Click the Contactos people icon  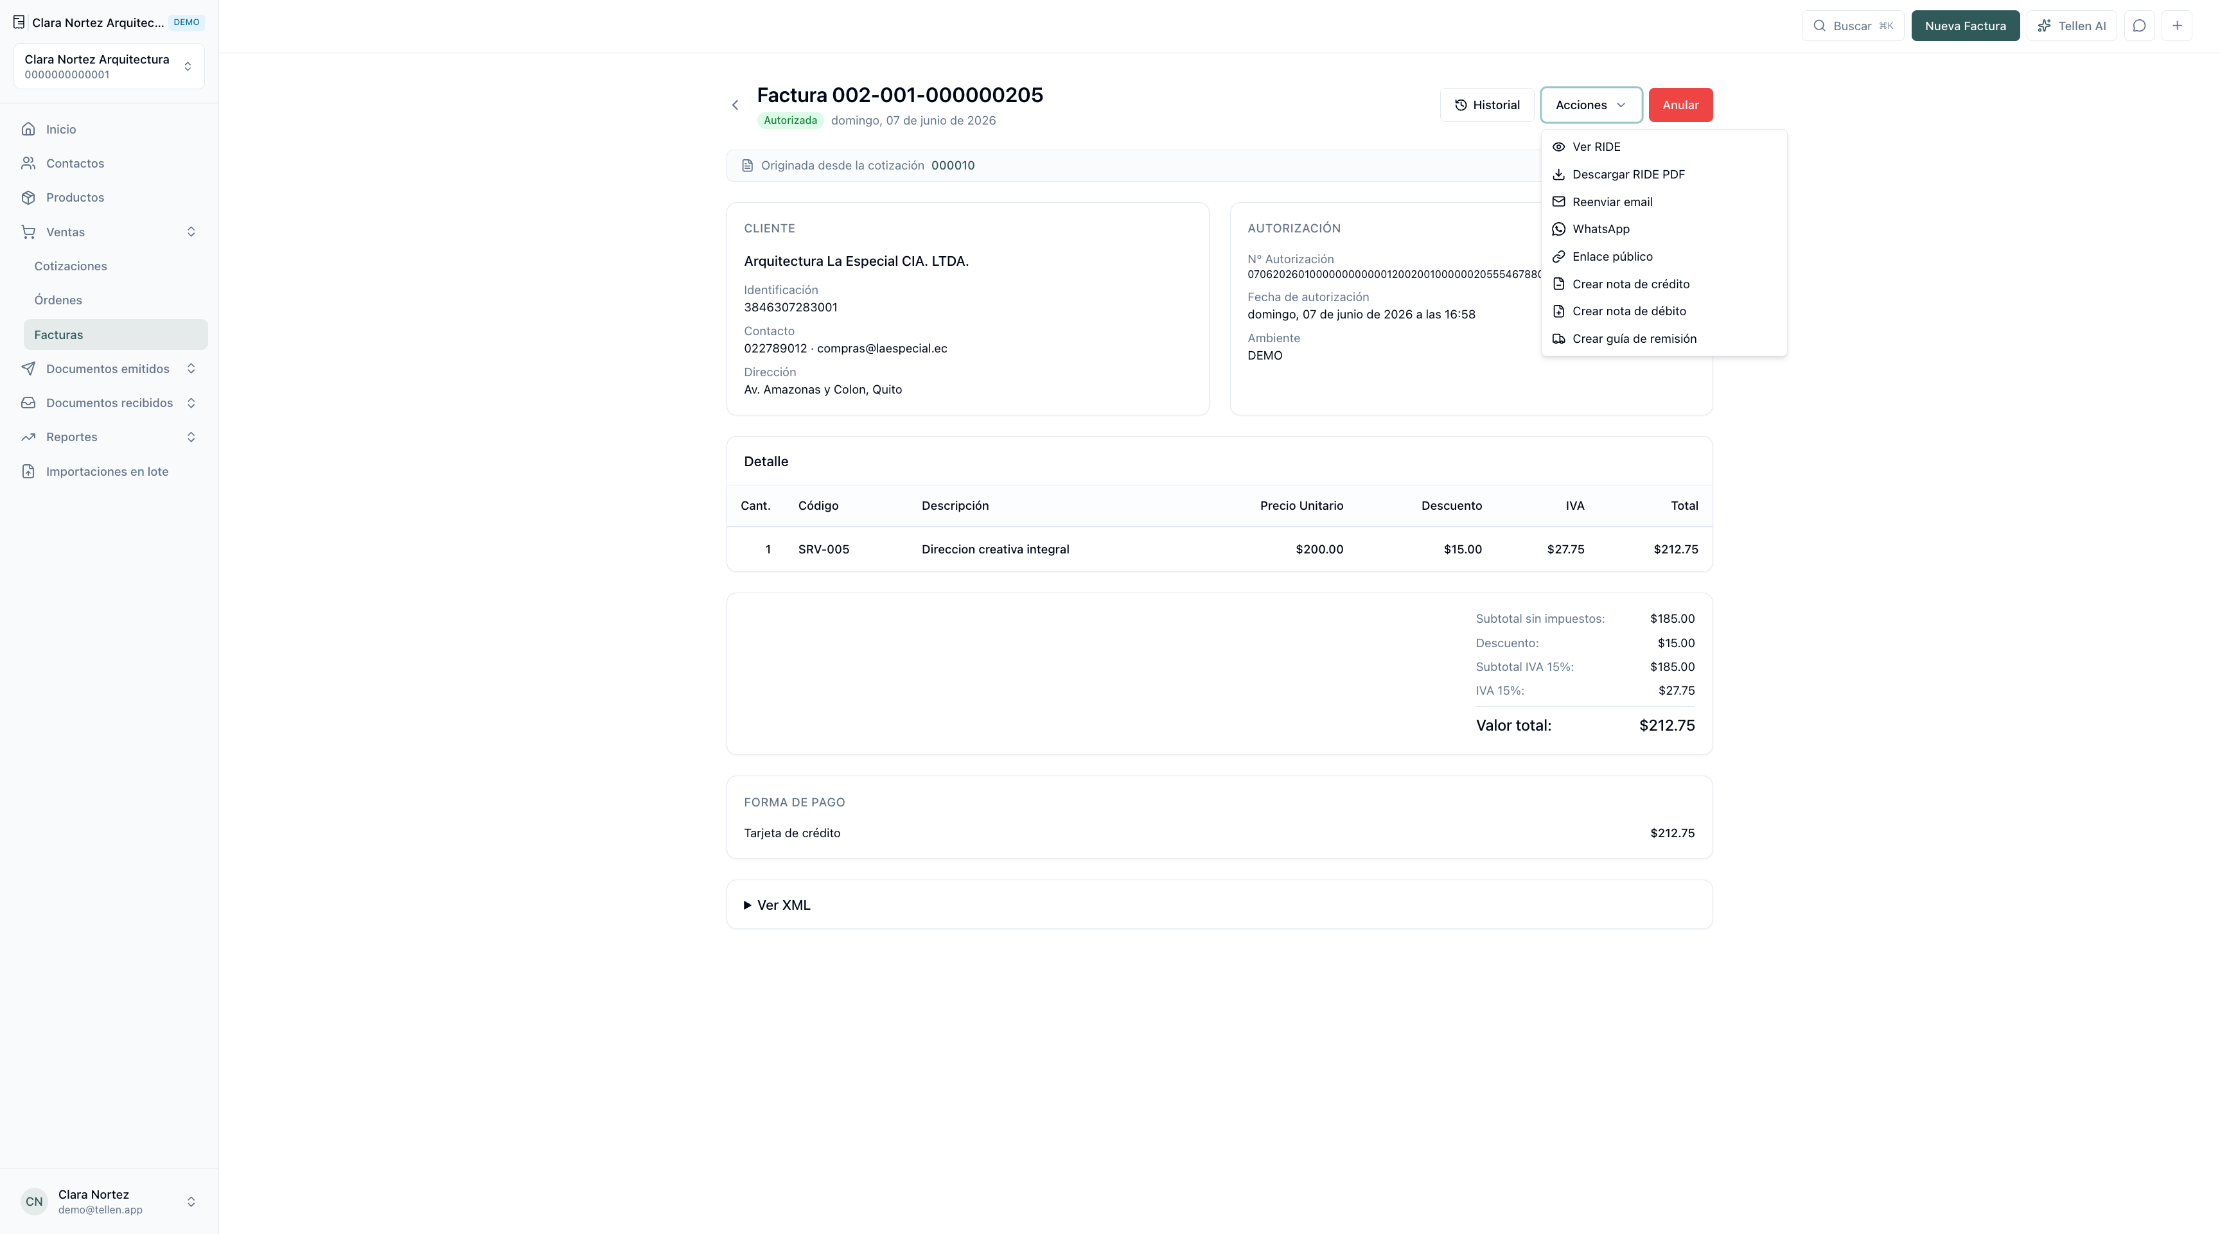(x=28, y=164)
